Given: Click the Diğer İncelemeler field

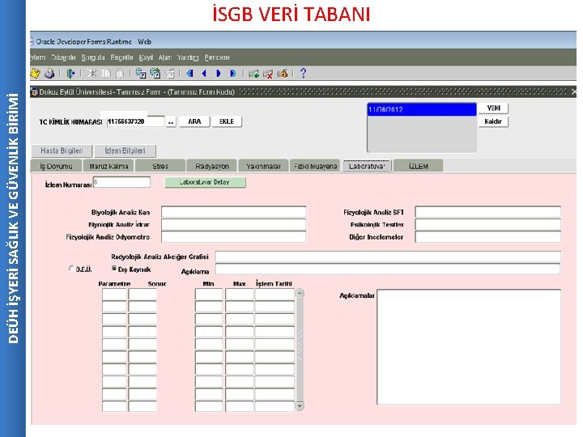Looking at the screenshot, I should coord(487,237).
